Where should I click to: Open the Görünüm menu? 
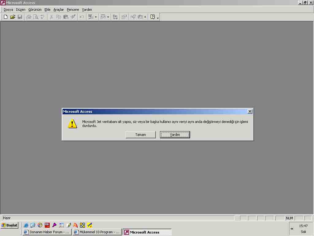(35, 10)
